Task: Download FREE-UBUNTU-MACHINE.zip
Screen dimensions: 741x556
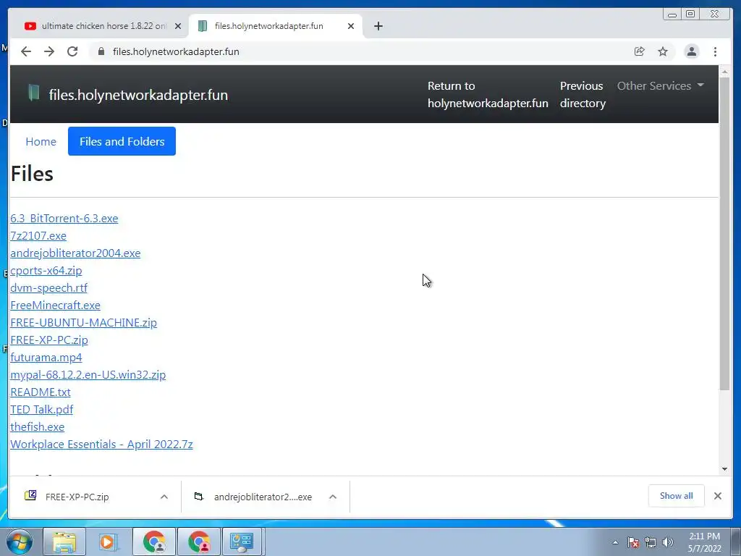Action: click(x=84, y=323)
